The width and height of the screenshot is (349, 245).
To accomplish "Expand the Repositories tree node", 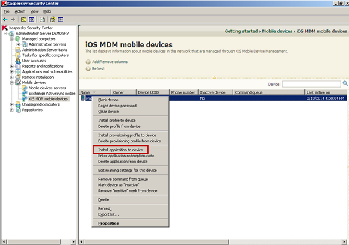I will coord(12,110).
